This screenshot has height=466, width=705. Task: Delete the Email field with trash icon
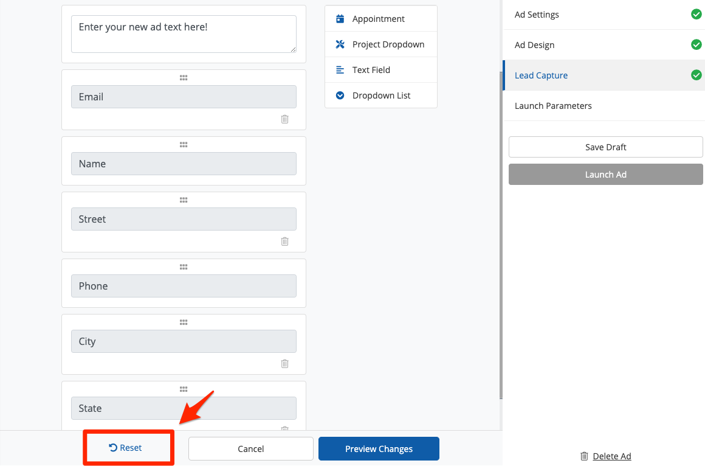pyautogui.click(x=284, y=119)
